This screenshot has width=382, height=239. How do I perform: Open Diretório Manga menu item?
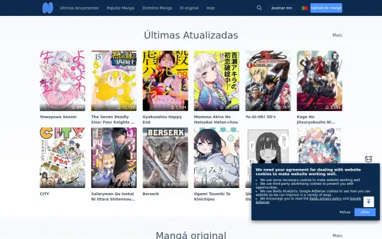tap(157, 8)
